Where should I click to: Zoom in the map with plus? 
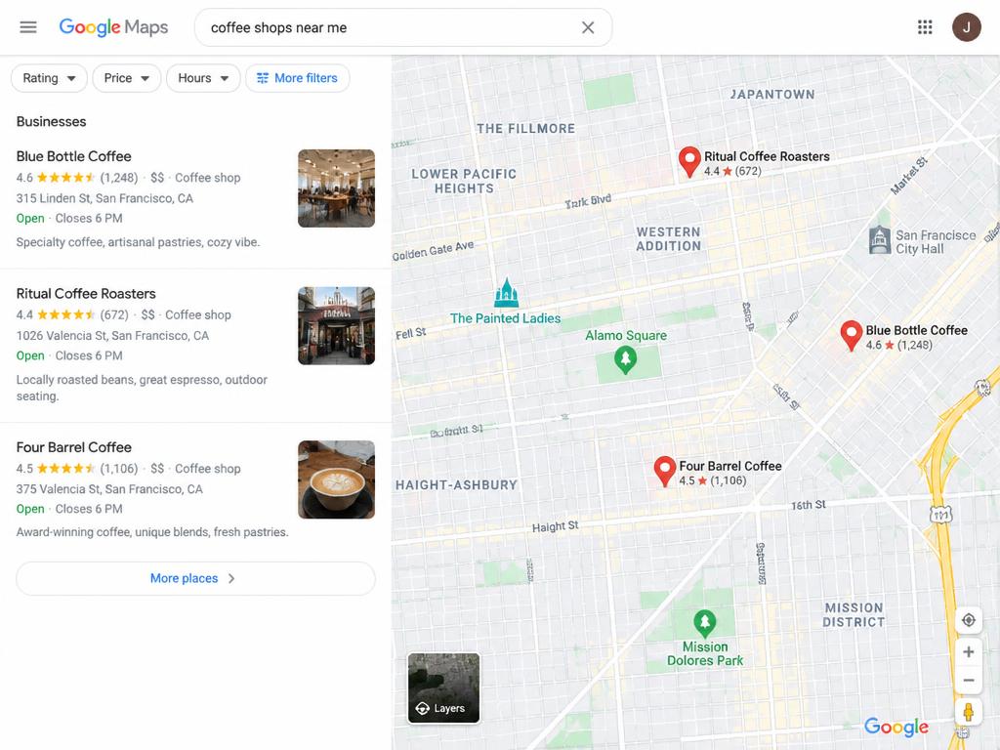tap(968, 651)
